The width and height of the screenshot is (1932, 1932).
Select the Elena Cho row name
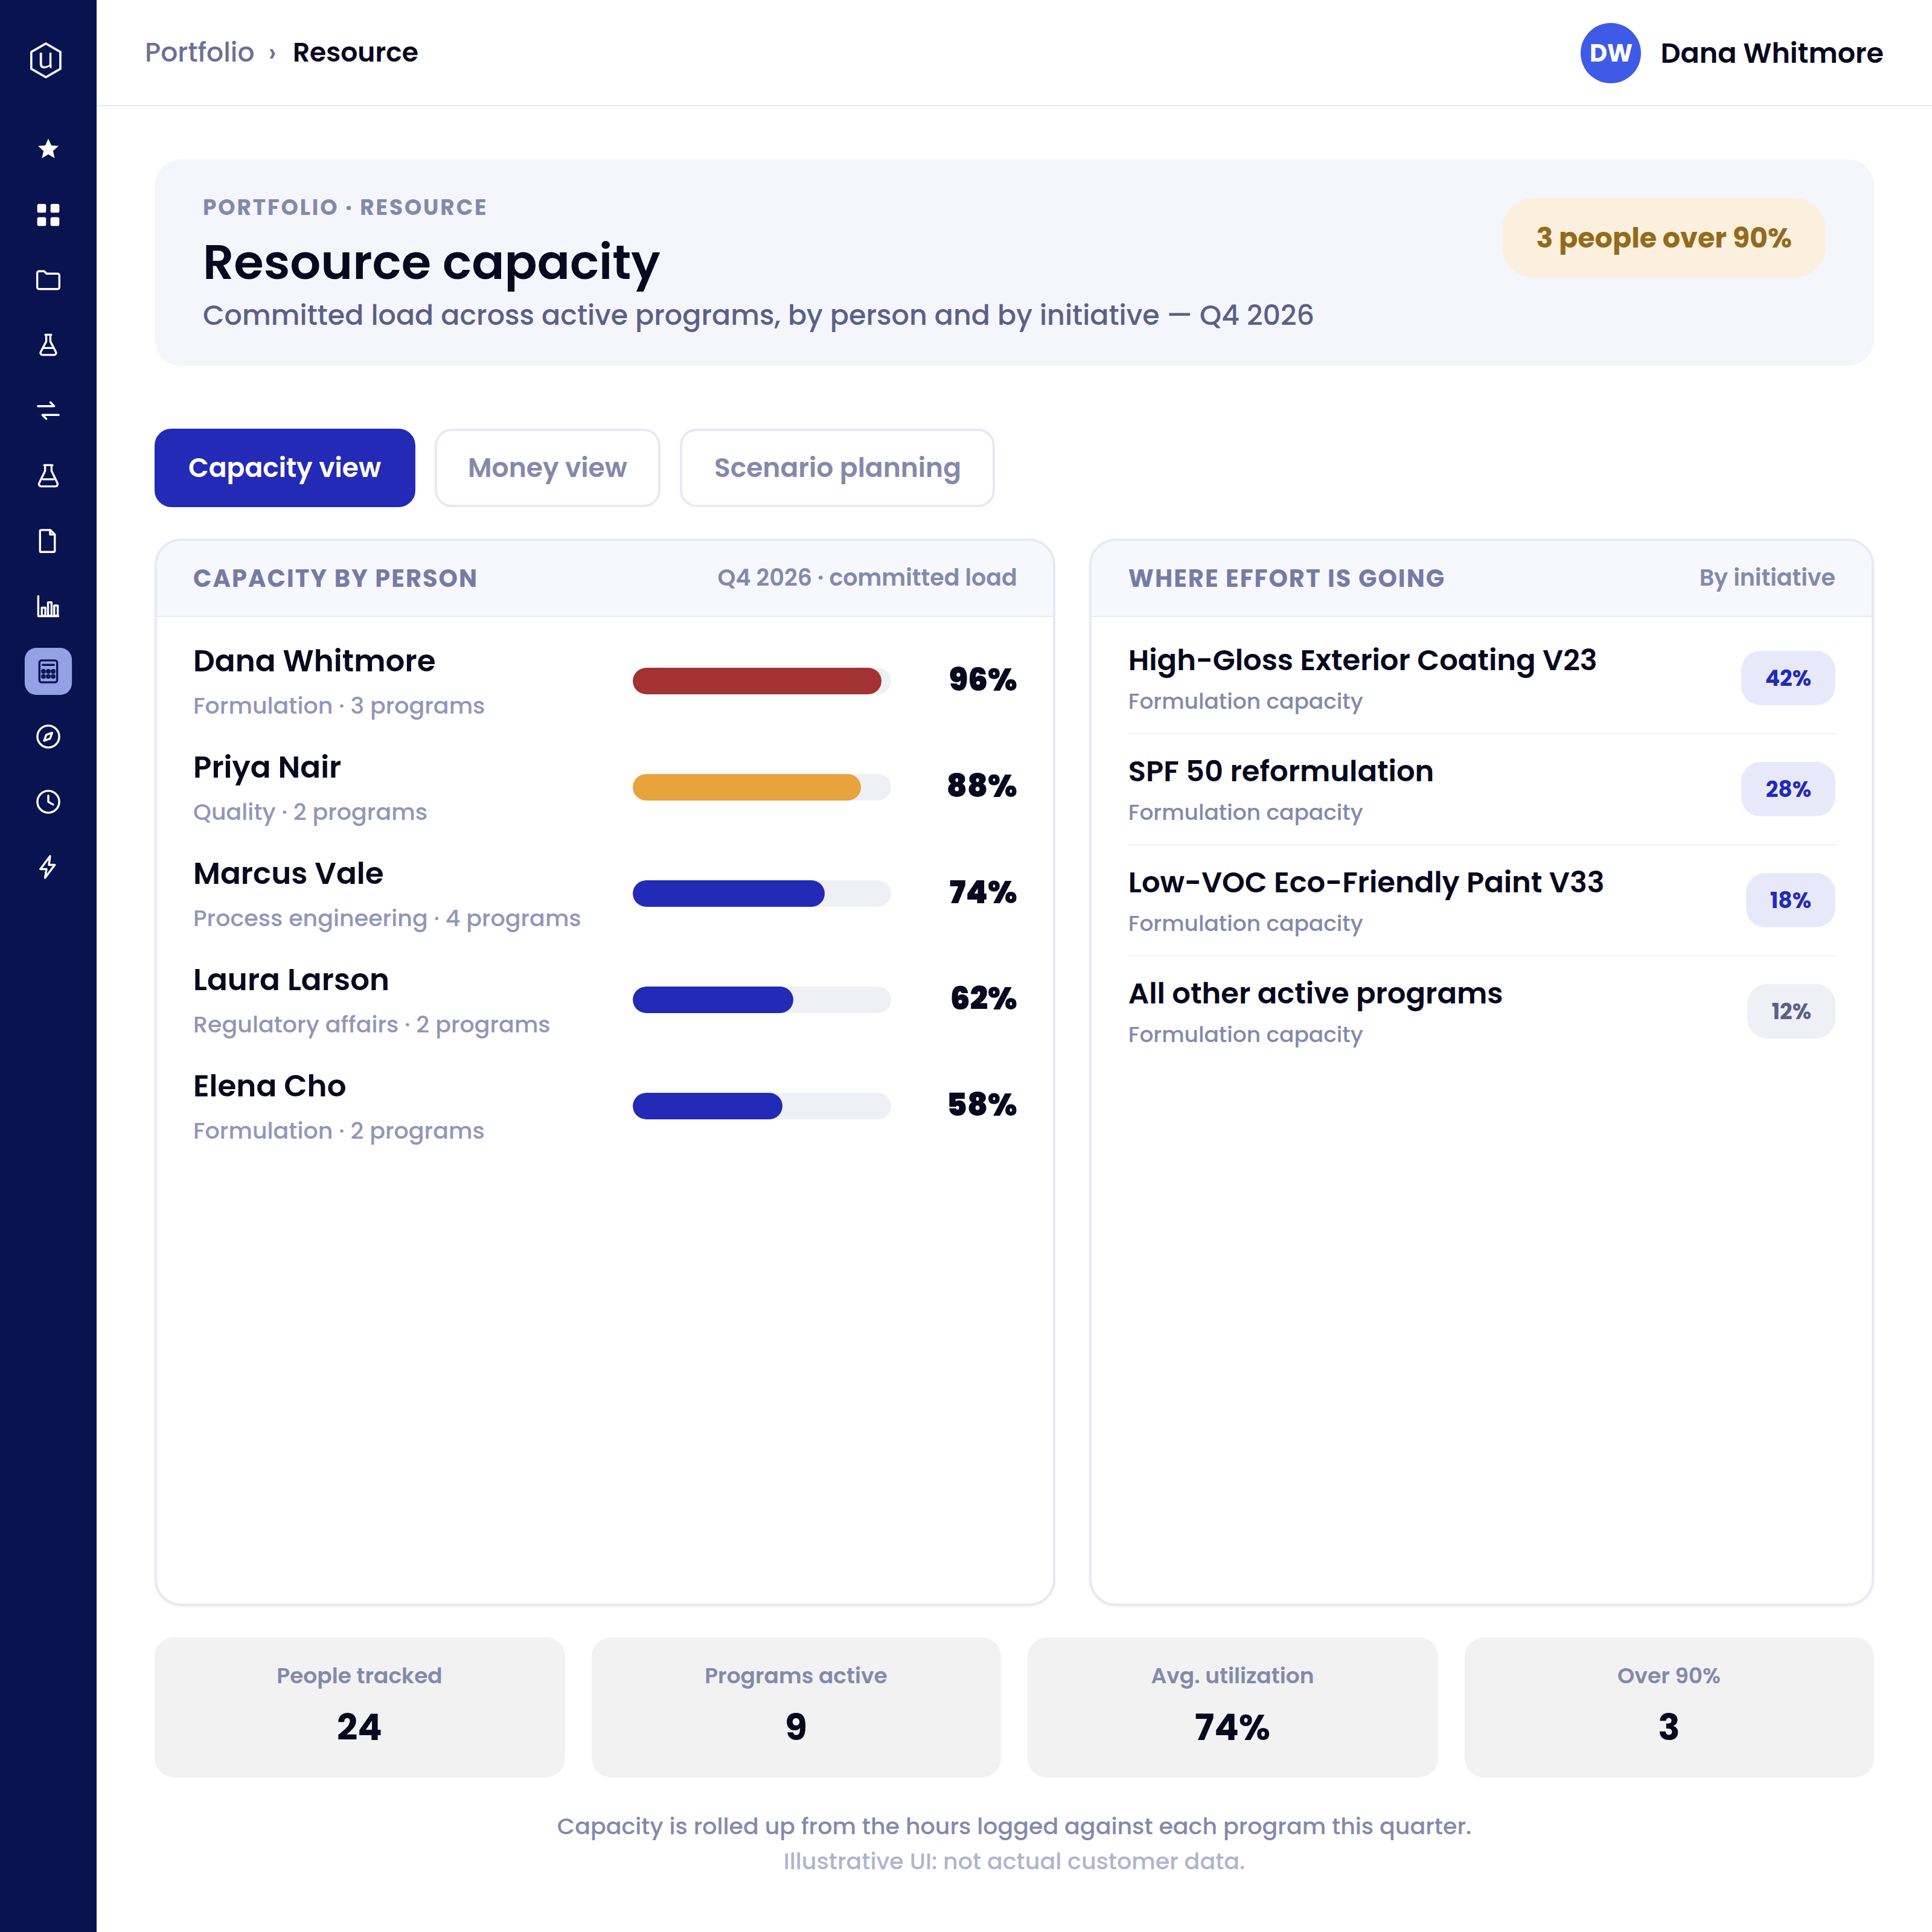[x=269, y=1086]
